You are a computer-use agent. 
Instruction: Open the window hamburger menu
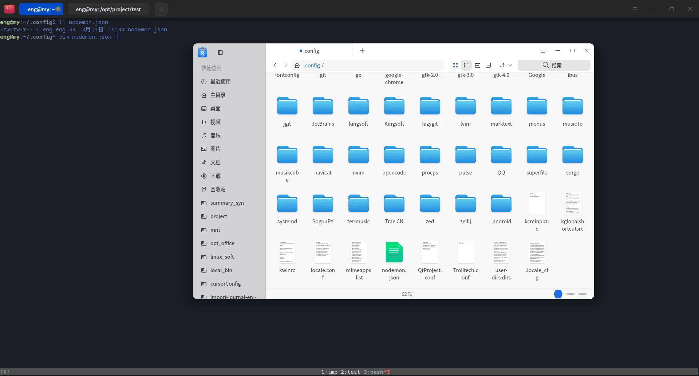coord(543,51)
